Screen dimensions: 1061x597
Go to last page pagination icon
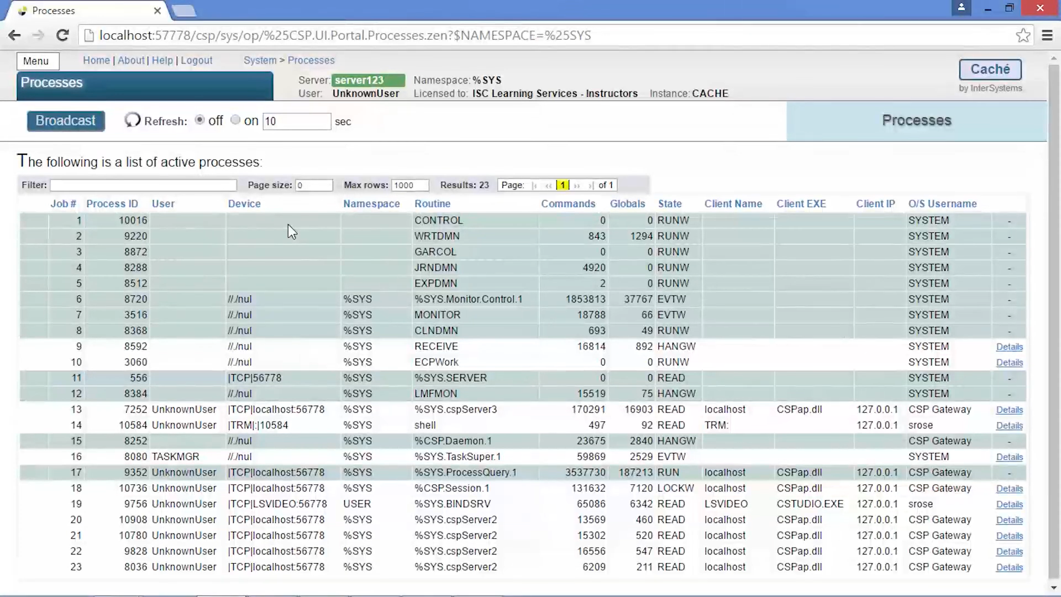[591, 186]
